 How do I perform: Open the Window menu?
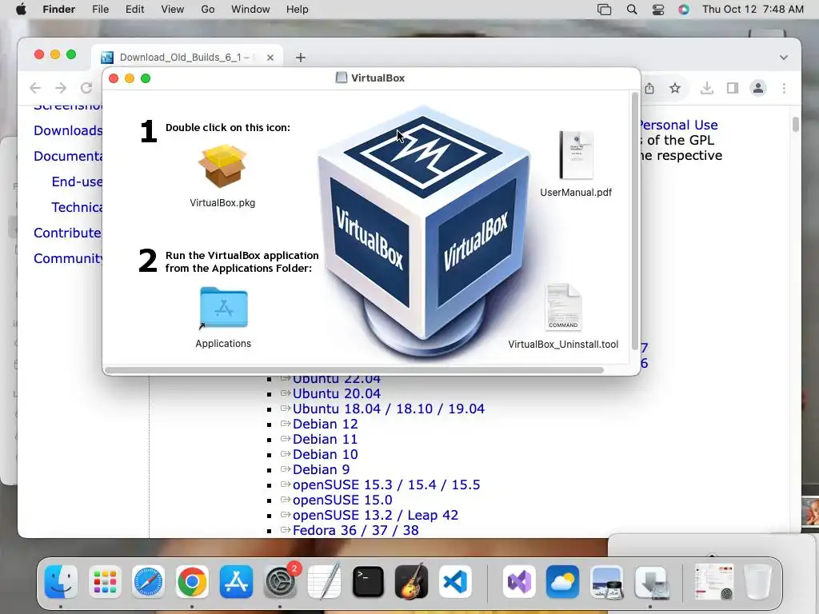[250, 10]
